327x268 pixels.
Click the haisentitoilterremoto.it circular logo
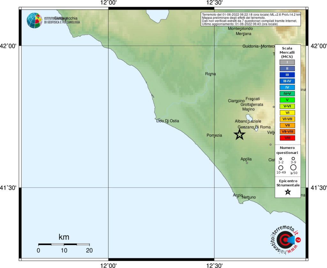(x=285, y=239)
